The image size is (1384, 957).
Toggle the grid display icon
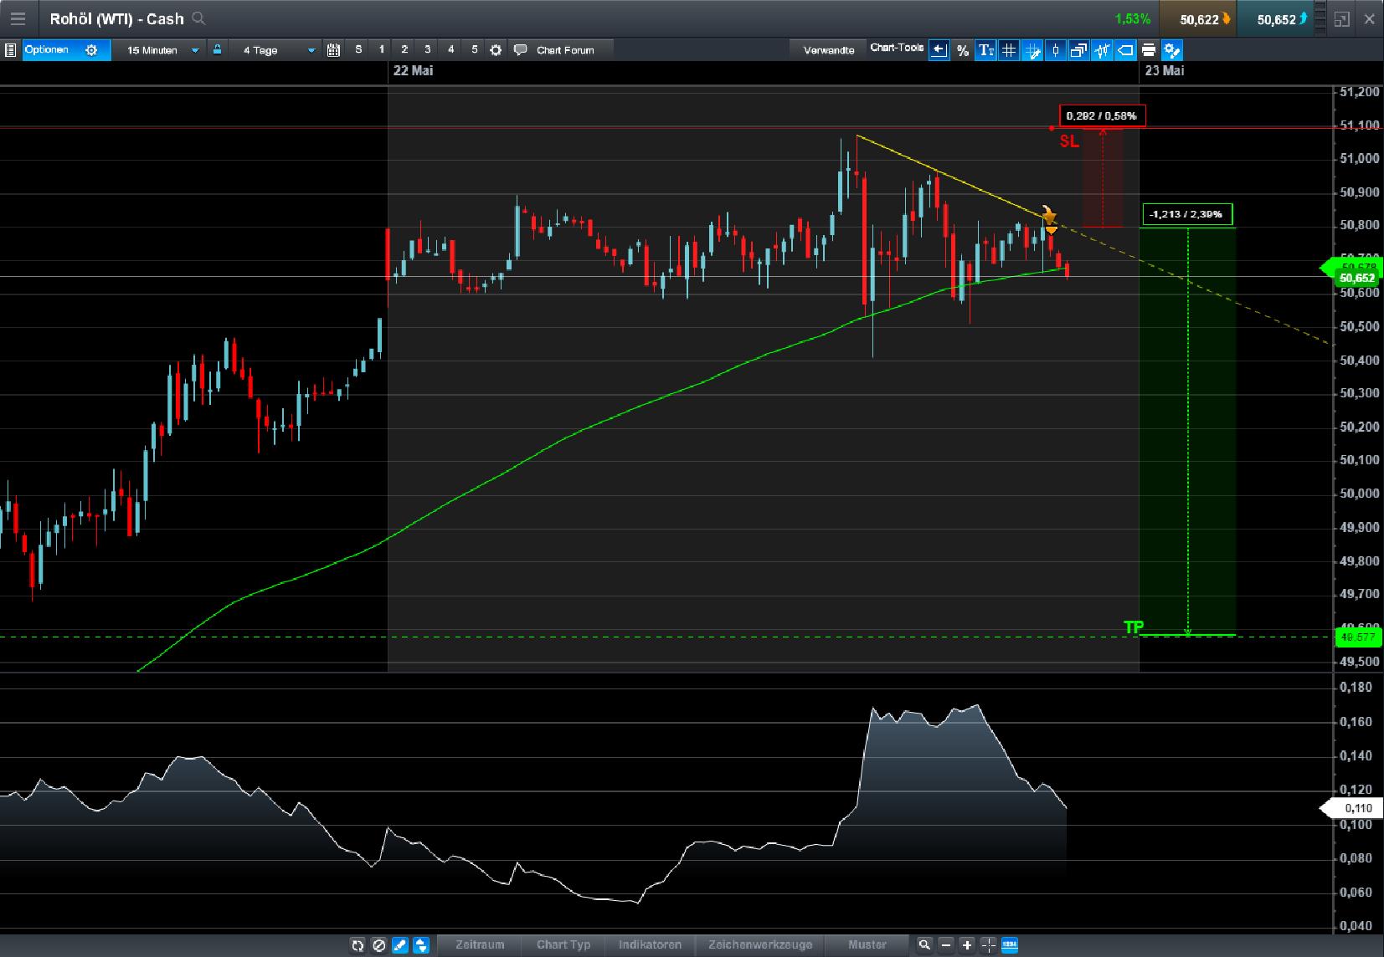[1009, 50]
